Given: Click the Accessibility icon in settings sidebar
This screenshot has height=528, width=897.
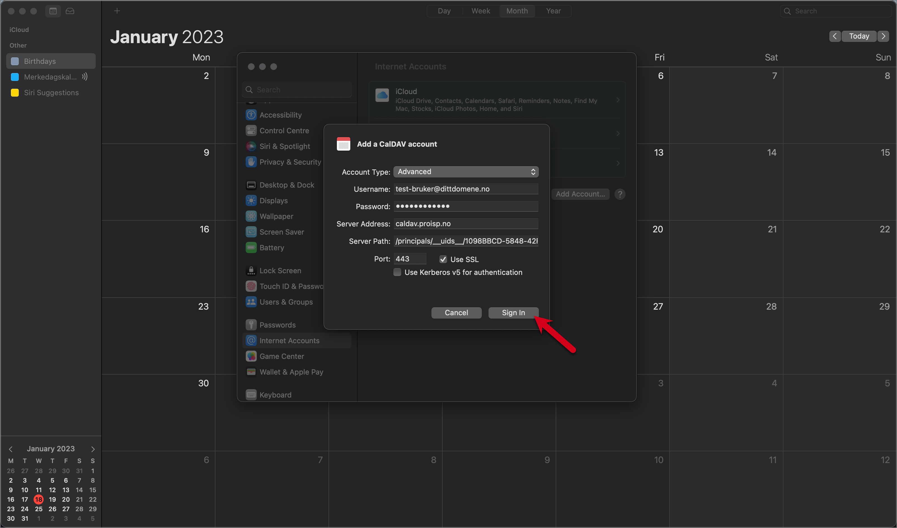Looking at the screenshot, I should click(x=251, y=115).
